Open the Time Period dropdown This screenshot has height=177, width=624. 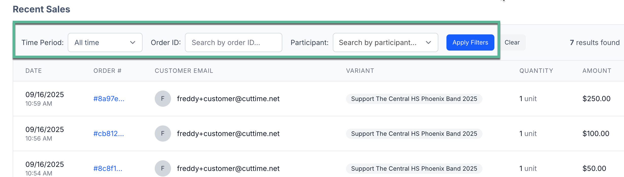105,42
